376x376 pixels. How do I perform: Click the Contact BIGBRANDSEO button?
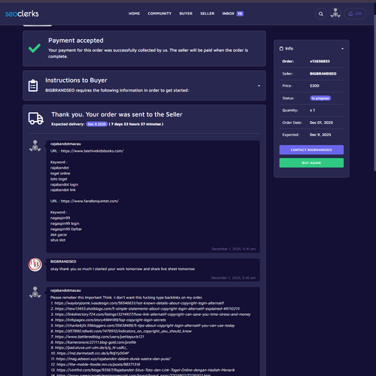tap(311, 150)
